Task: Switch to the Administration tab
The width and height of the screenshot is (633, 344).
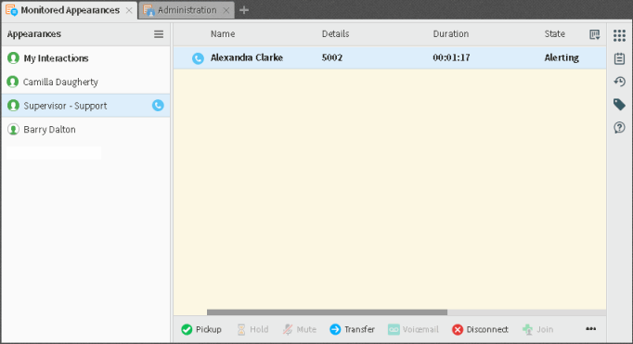Action: click(187, 10)
